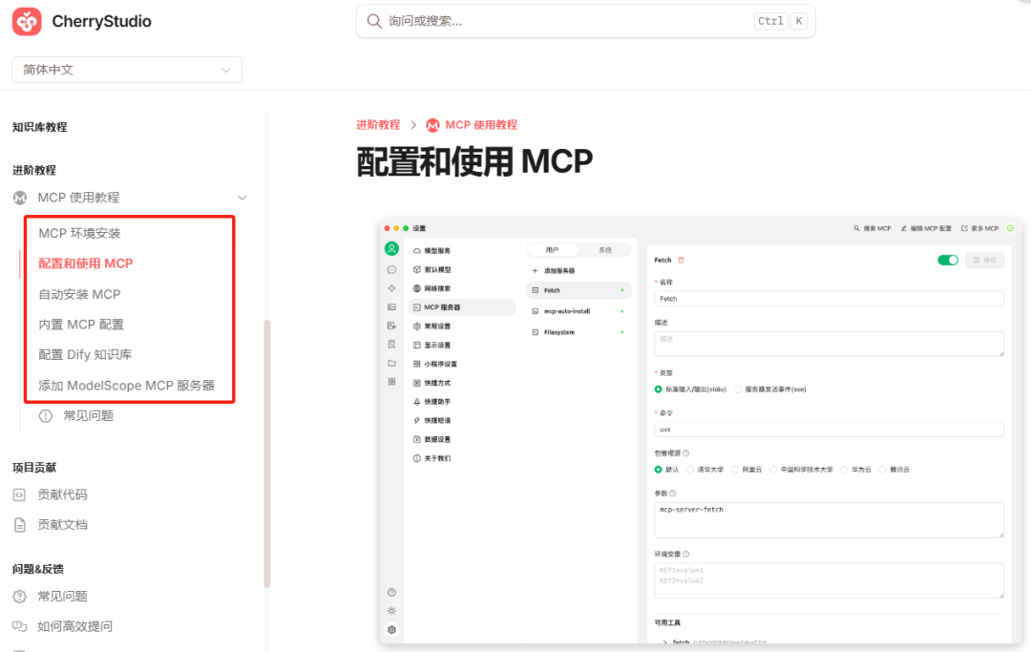Open the 简体中文 language dropdown
1031x652 pixels.
[x=127, y=70]
